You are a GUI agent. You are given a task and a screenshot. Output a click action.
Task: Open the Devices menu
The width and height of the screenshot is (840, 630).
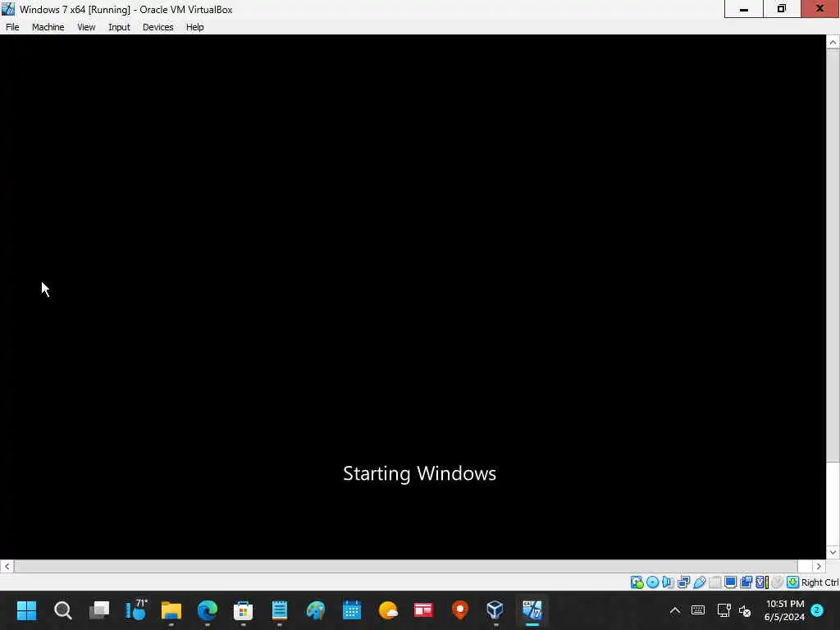point(157,27)
